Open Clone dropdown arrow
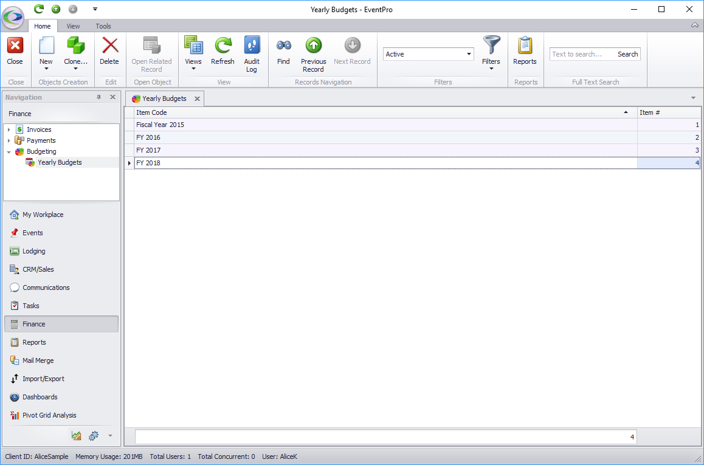 pos(75,69)
